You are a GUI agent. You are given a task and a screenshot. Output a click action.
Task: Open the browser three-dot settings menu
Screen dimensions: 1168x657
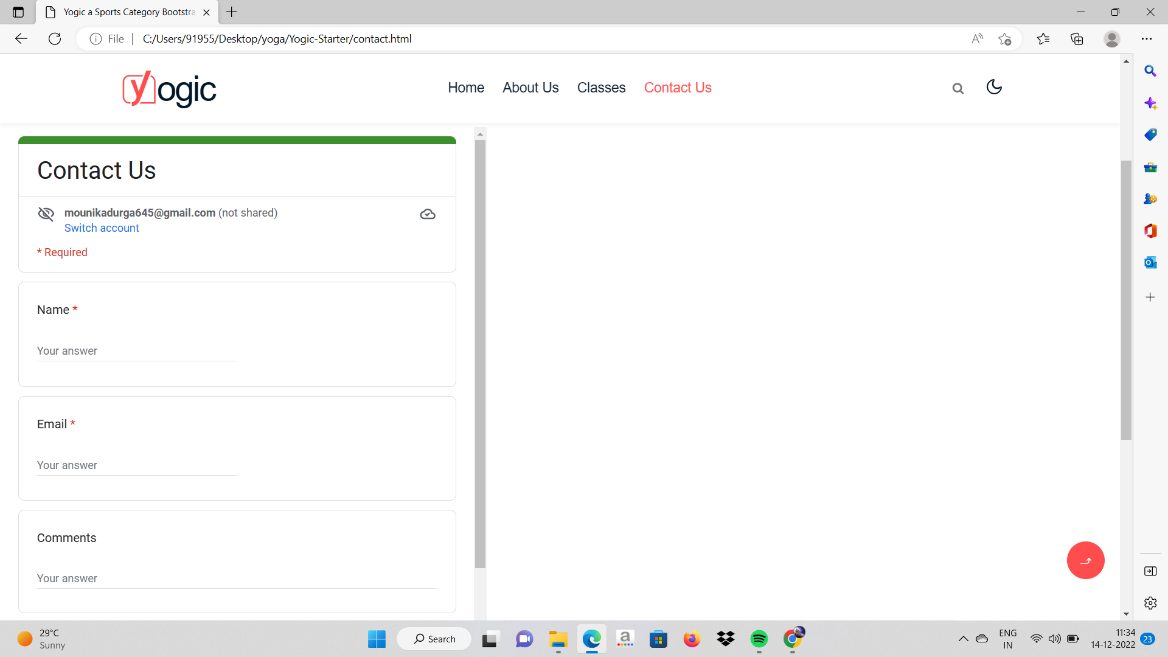pos(1147,38)
